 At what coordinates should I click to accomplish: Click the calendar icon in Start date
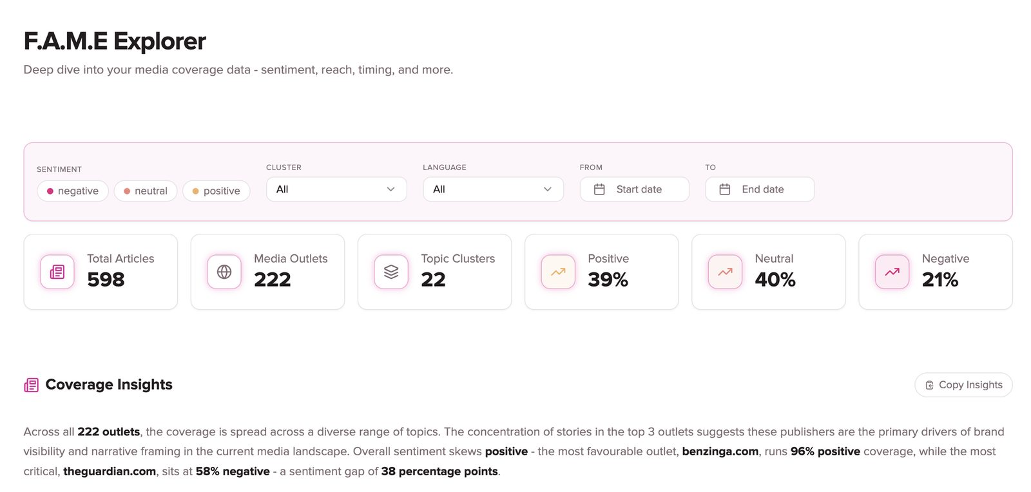[599, 189]
